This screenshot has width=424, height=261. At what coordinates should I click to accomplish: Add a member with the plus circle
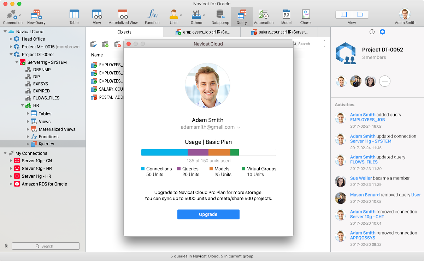coord(385,81)
